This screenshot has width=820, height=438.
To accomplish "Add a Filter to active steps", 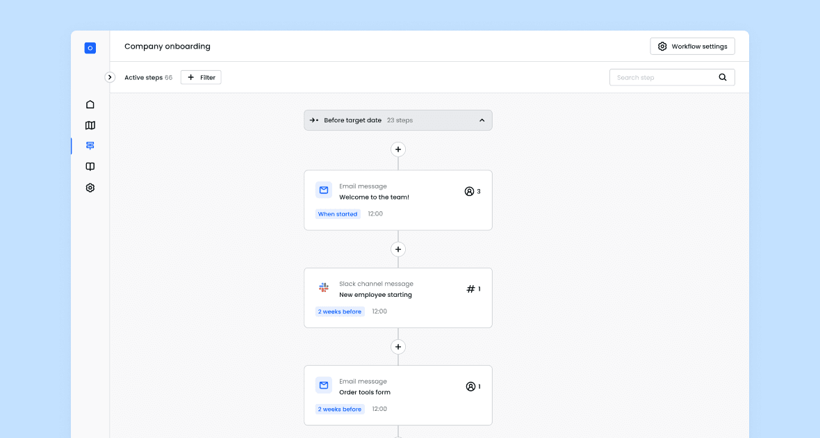I will pos(201,77).
